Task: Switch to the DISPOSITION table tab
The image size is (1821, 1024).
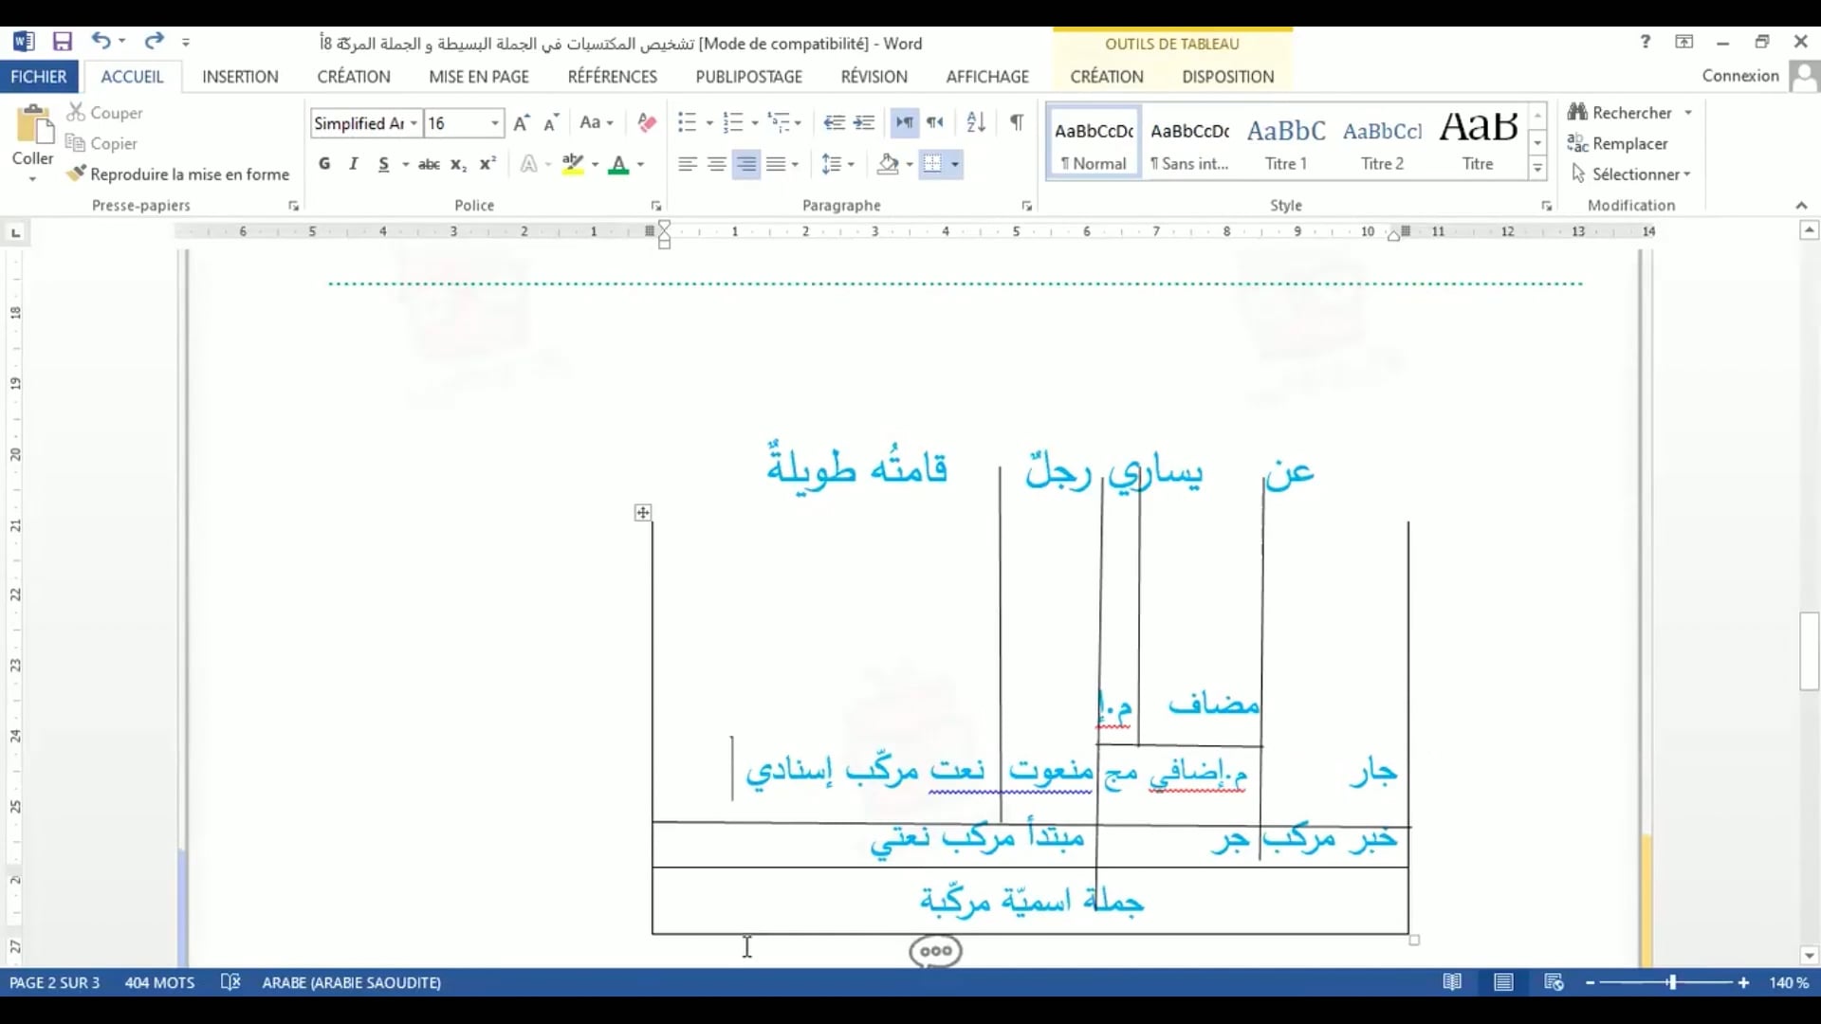Action: (x=1227, y=77)
